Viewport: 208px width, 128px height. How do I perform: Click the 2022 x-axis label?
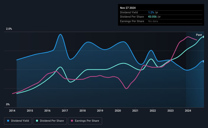click(x=153, y=111)
